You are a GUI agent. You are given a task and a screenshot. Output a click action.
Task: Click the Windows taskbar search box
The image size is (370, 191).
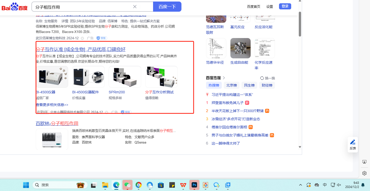[x=60, y=185]
